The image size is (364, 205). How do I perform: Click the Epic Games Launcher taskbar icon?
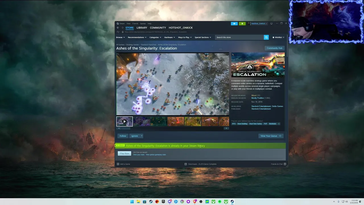pyautogui.click(x=163, y=202)
